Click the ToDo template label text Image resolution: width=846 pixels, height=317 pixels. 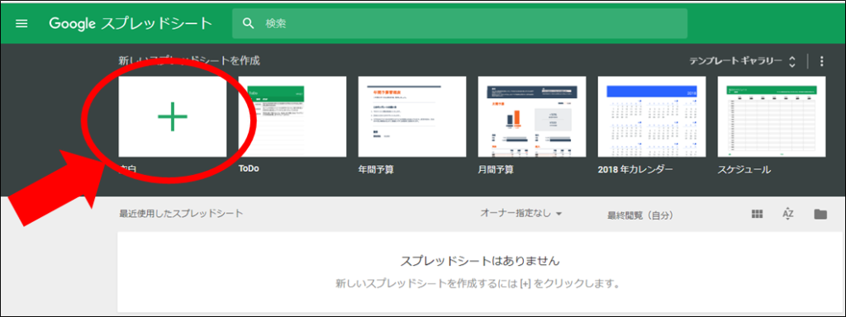click(249, 168)
